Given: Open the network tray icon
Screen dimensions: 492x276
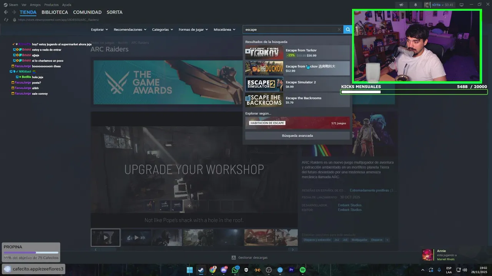Looking at the screenshot, I should coord(459,270).
